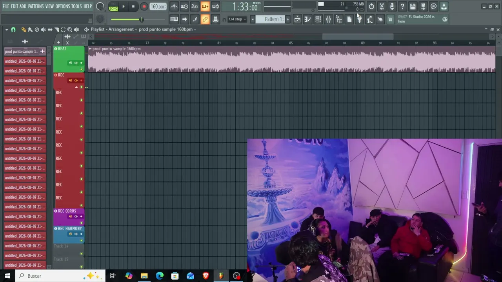Select the prod punto sample clip in picker
The width and height of the screenshot is (502, 282).
tap(25, 51)
